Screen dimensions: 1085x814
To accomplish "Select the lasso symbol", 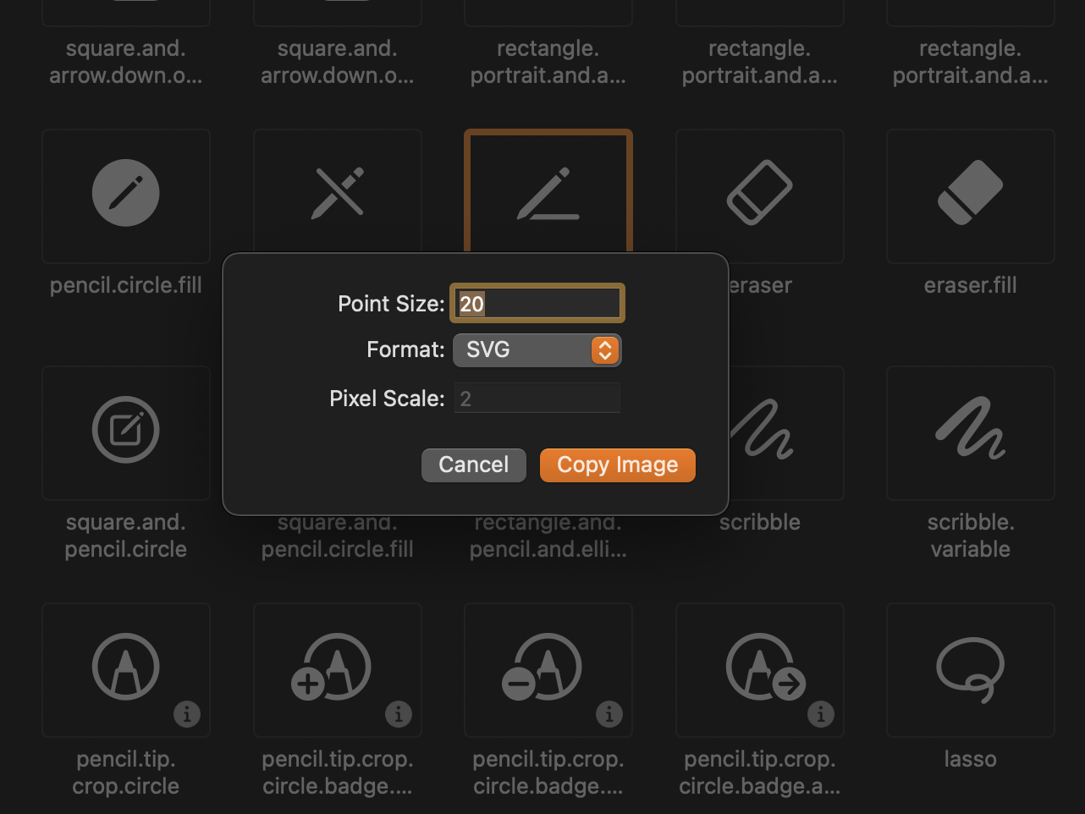I will 970,669.
